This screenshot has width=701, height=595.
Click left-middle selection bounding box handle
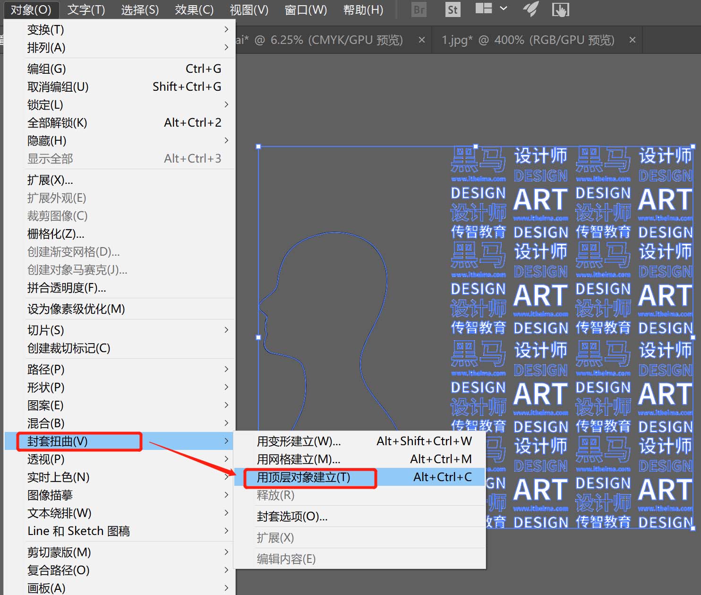pyautogui.click(x=258, y=337)
